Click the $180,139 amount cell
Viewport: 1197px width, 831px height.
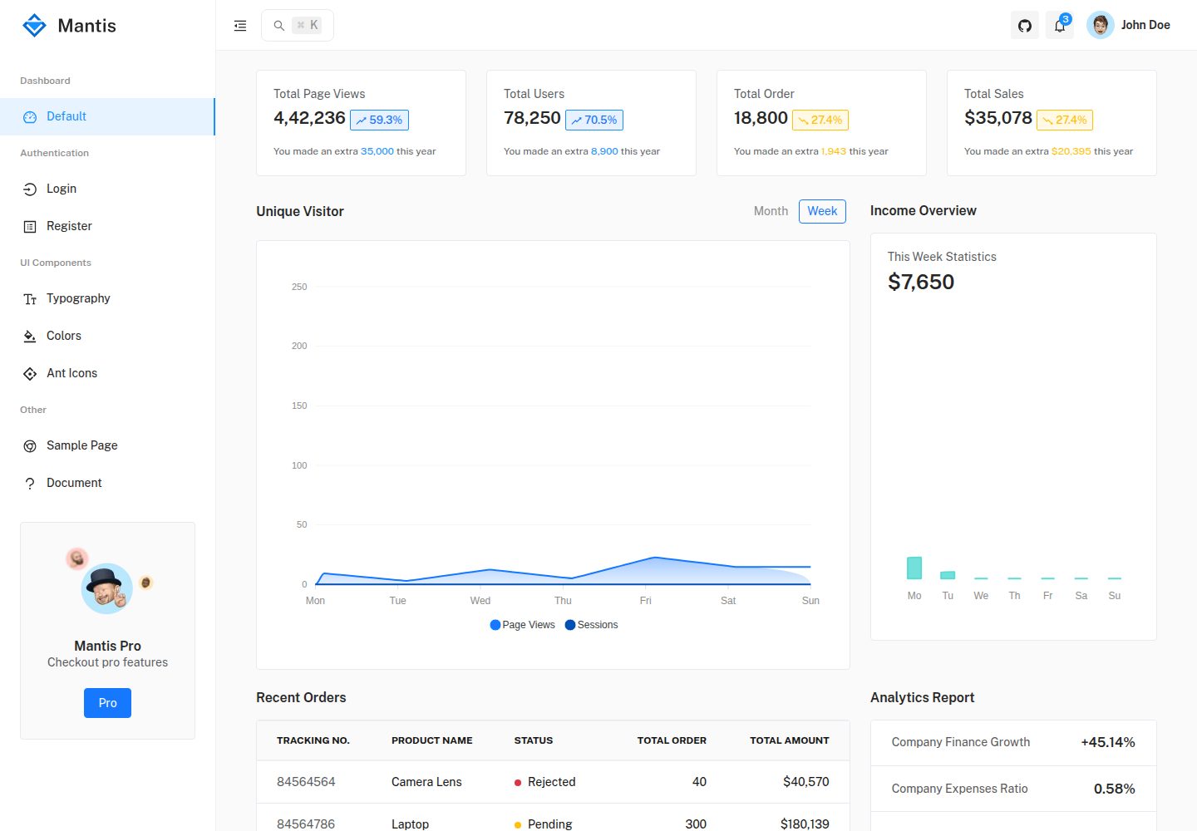pyautogui.click(x=805, y=824)
